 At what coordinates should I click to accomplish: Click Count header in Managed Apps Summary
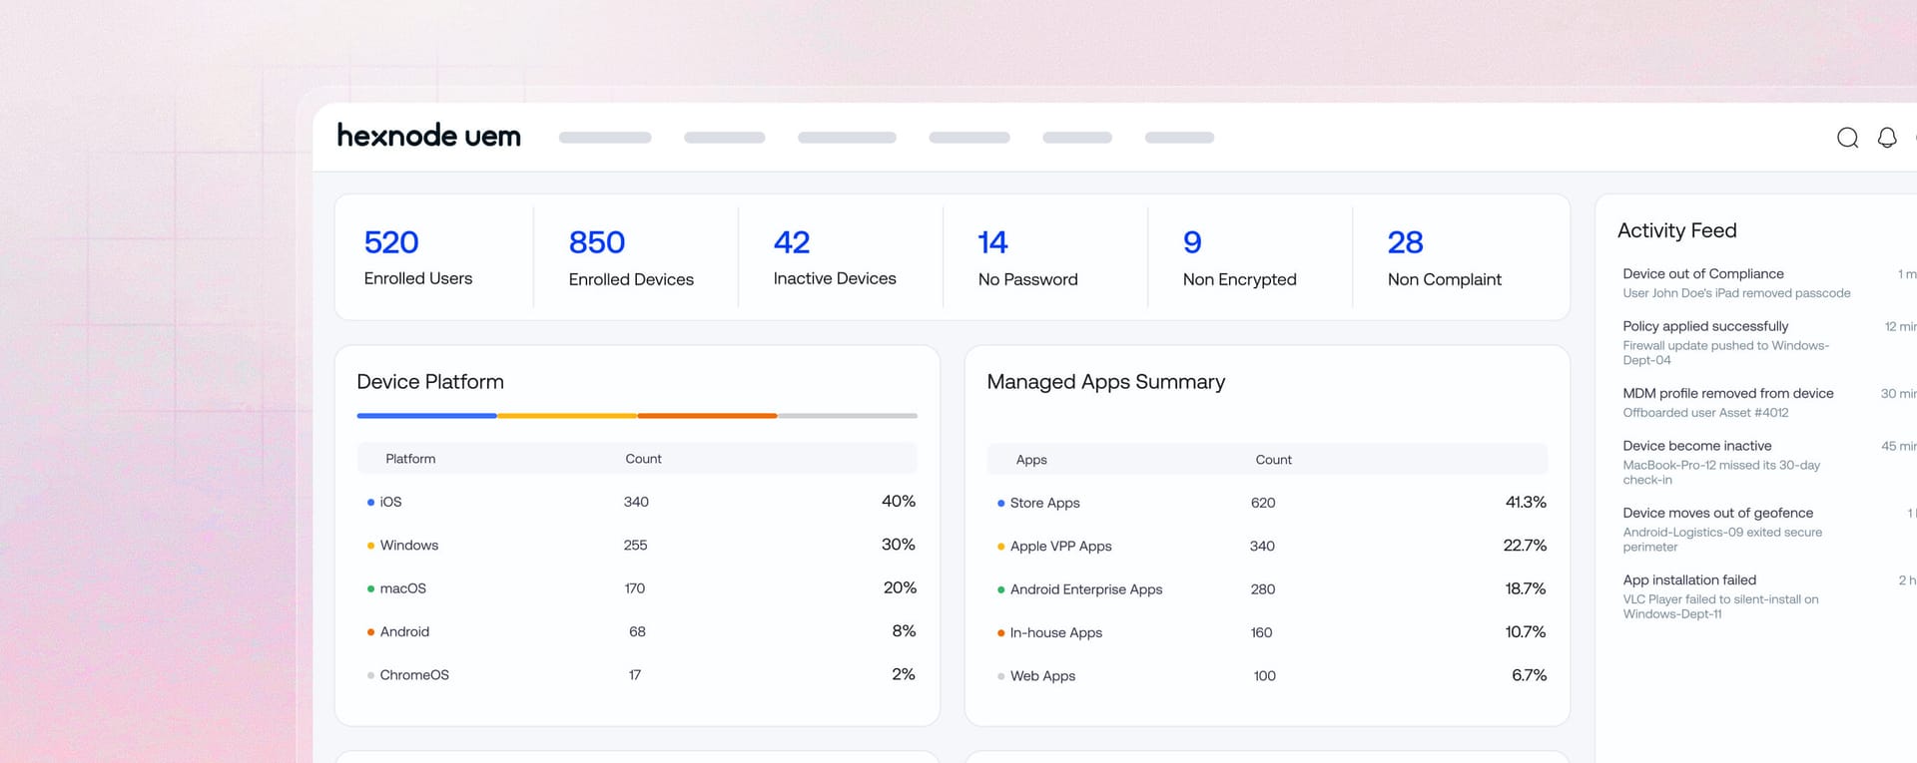click(1273, 460)
